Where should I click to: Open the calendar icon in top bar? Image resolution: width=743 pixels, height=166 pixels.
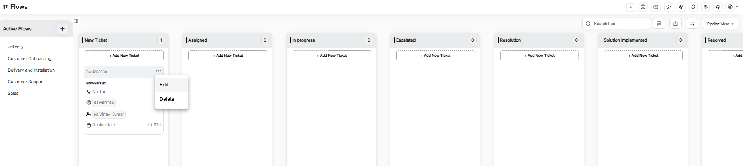point(643,7)
